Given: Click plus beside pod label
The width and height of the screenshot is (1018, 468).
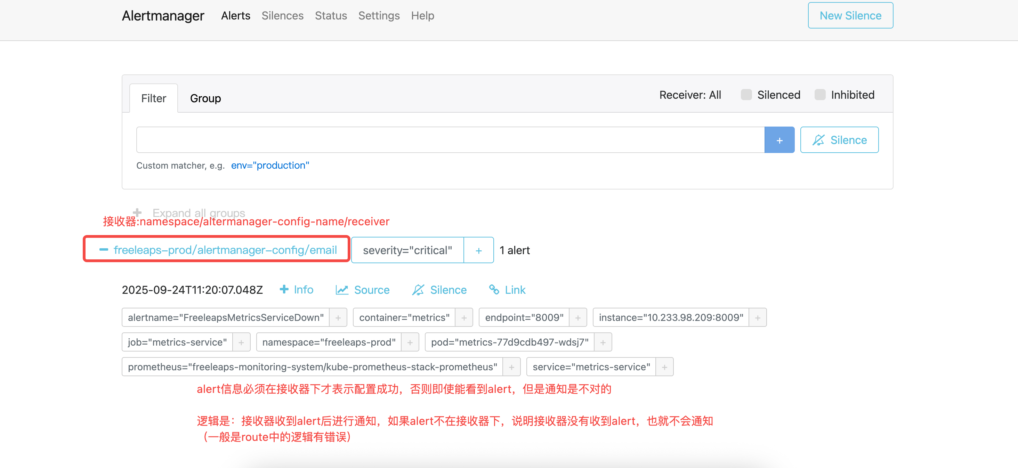Looking at the screenshot, I should [x=603, y=342].
